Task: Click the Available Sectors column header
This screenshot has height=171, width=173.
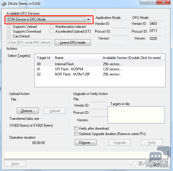Action: 132,57
